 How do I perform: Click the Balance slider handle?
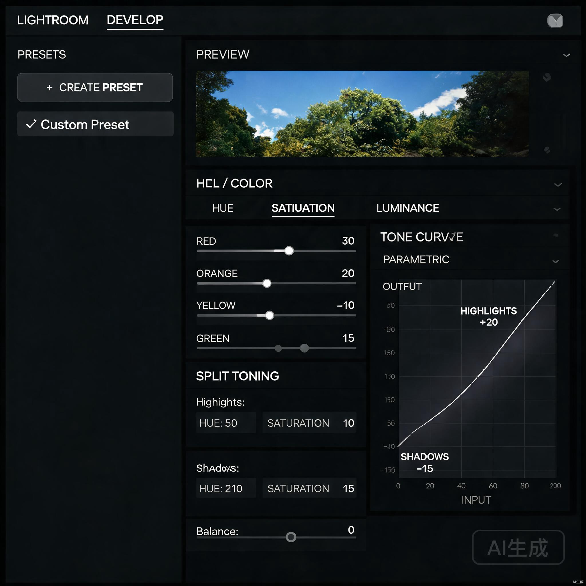291,537
